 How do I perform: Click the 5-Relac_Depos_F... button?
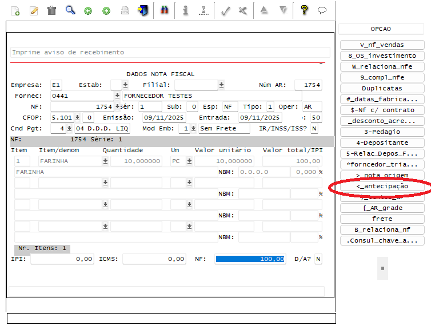tap(382, 153)
